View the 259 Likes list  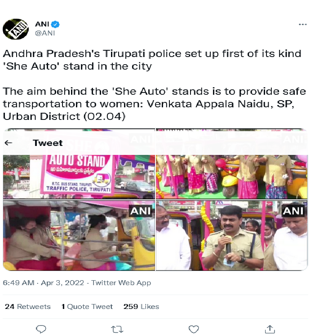(x=141, y=307)
